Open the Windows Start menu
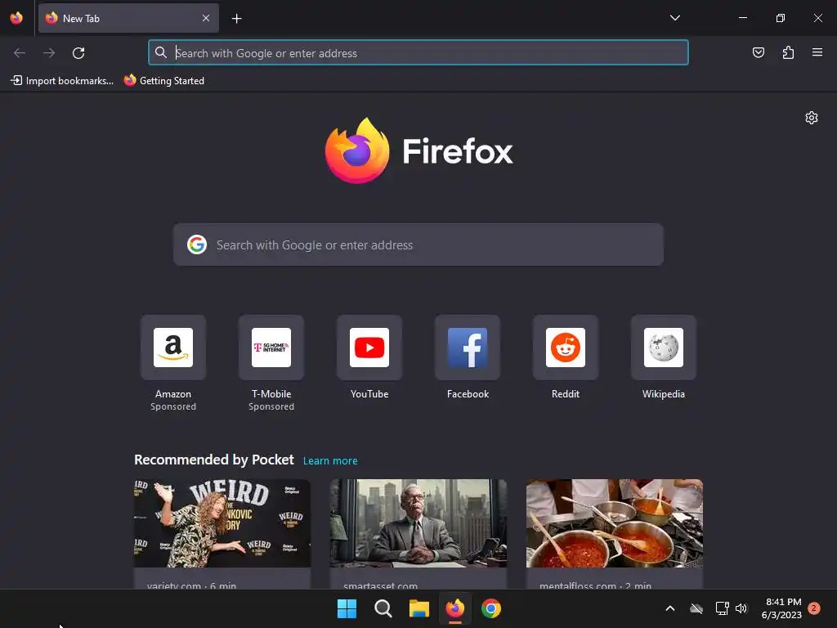This screenshot has height=628, width=837. pos(347,608)
